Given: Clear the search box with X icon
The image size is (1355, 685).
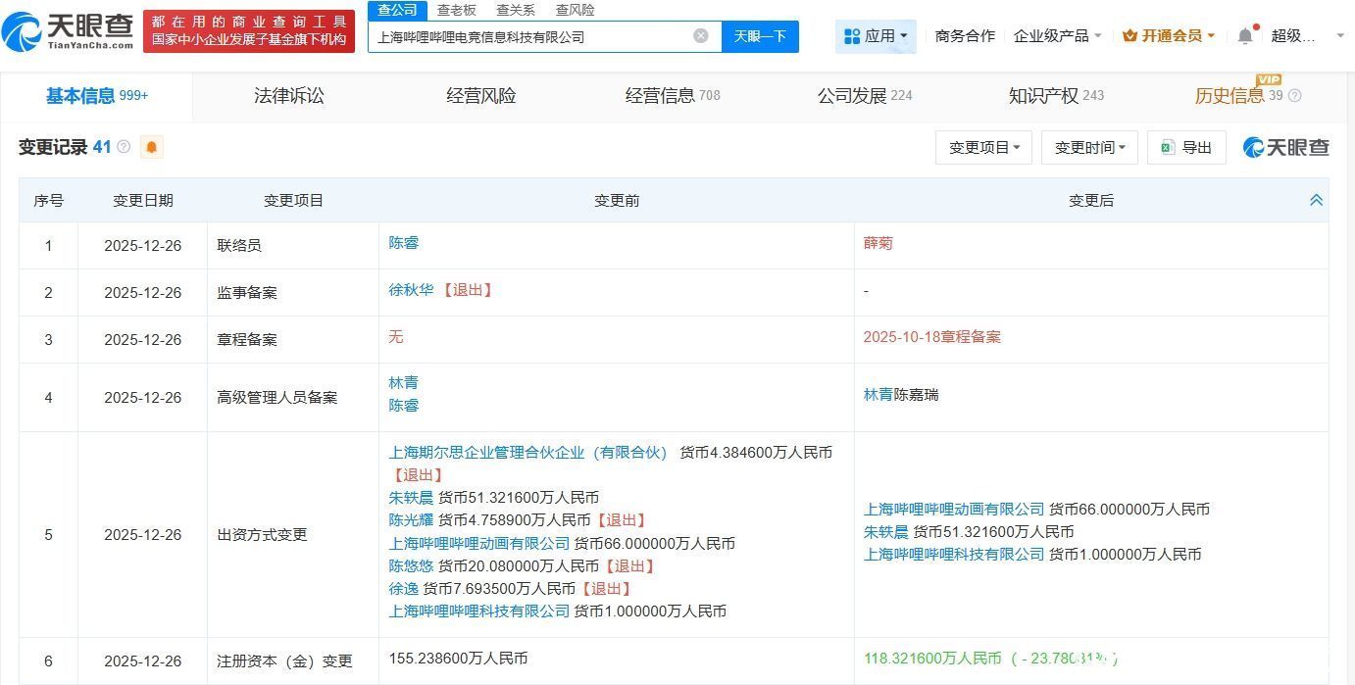Looking at the screenshot, I should point(700,36).
